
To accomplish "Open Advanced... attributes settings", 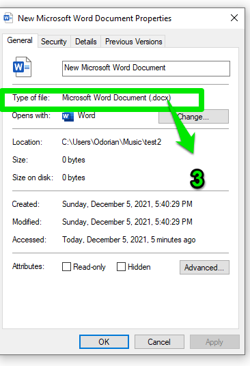I will [x=204, y=267].
